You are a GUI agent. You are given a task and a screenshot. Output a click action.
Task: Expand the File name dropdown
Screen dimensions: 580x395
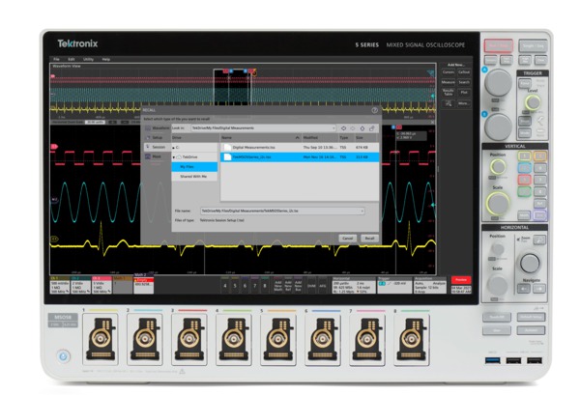click(362, 210)
